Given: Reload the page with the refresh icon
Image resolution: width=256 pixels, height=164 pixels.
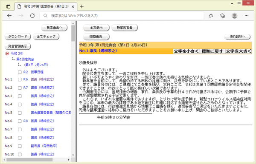Looking at the screenshot, I should 32,16.
